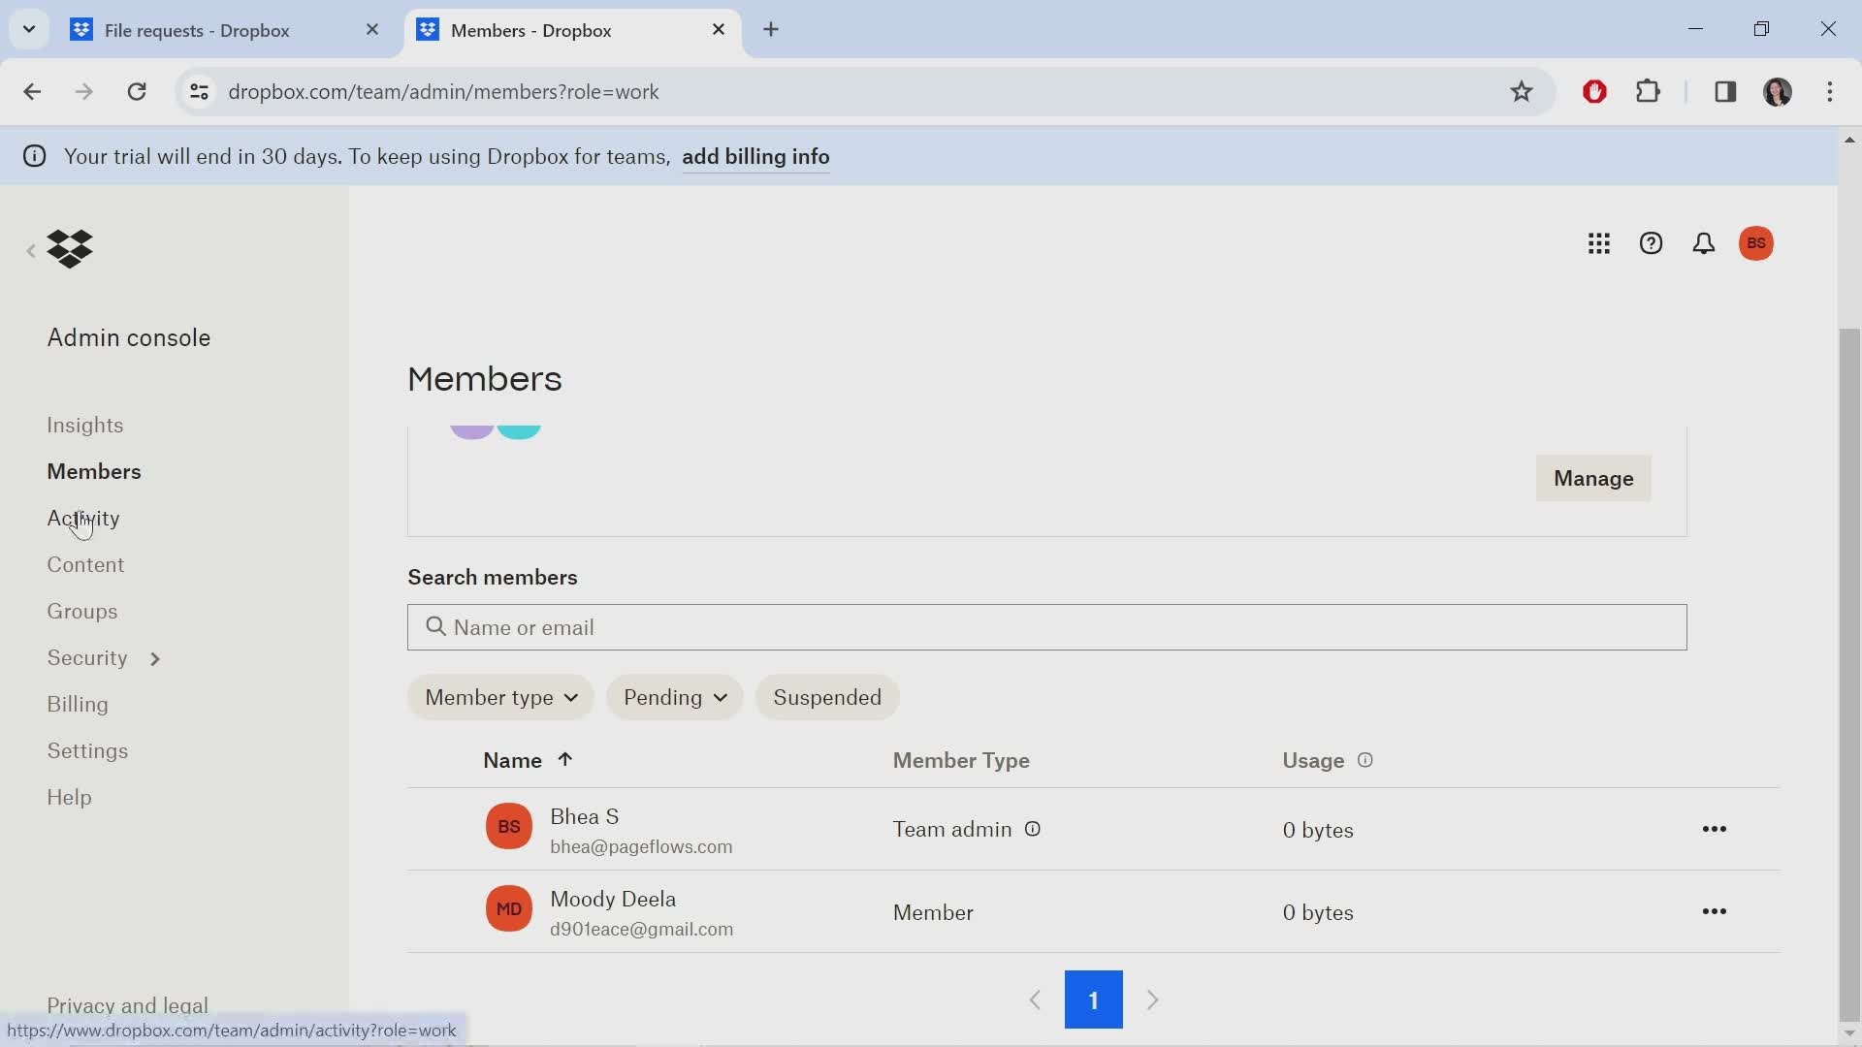
Task: Open Chrome's three-dot menu
Action: pyautogui.click(x=1830, y=92)
